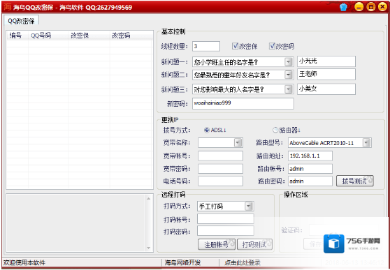Click the 注册帐号 button
This screenshot has height=270, width=390.
[217, 244]
